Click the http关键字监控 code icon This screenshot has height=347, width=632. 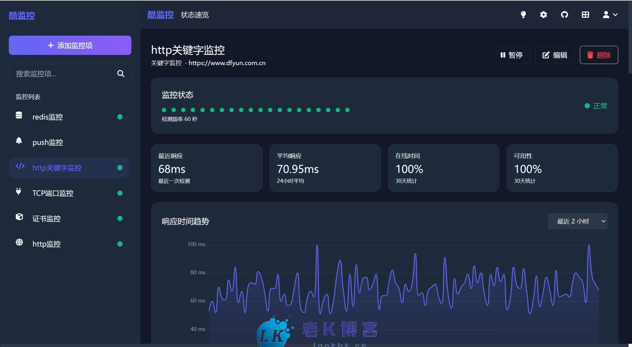pos(20,166)
